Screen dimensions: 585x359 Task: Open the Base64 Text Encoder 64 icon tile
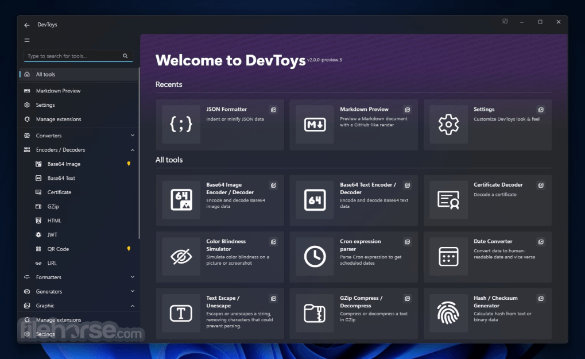tap(315, 200)
